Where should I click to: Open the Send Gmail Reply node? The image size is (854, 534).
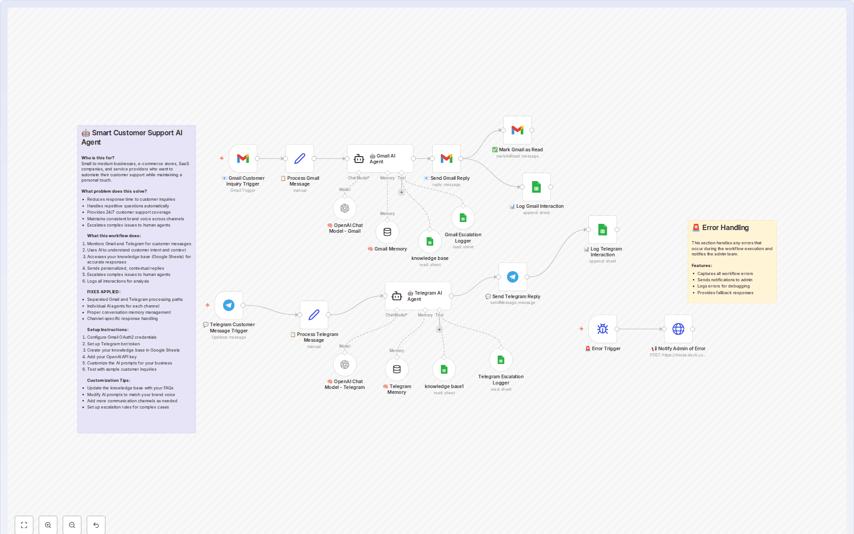[446, 158]
